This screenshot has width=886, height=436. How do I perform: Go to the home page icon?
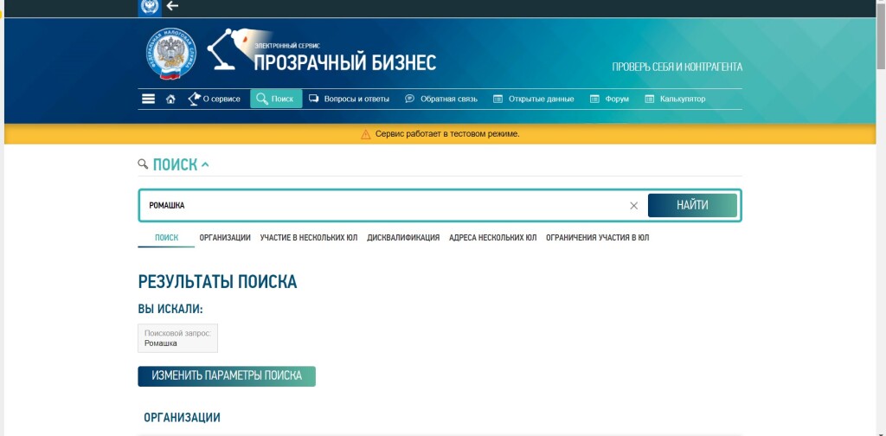click(x=170, y=99)
